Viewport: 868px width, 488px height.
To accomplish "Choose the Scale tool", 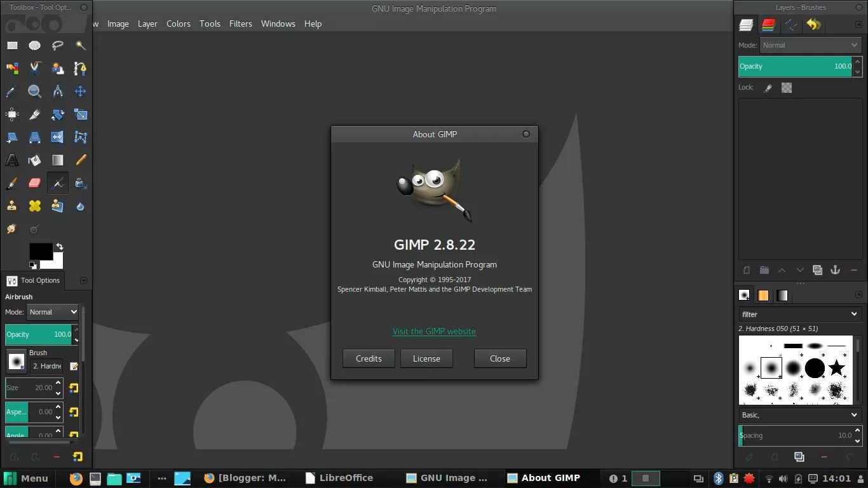I will point(81,114).
